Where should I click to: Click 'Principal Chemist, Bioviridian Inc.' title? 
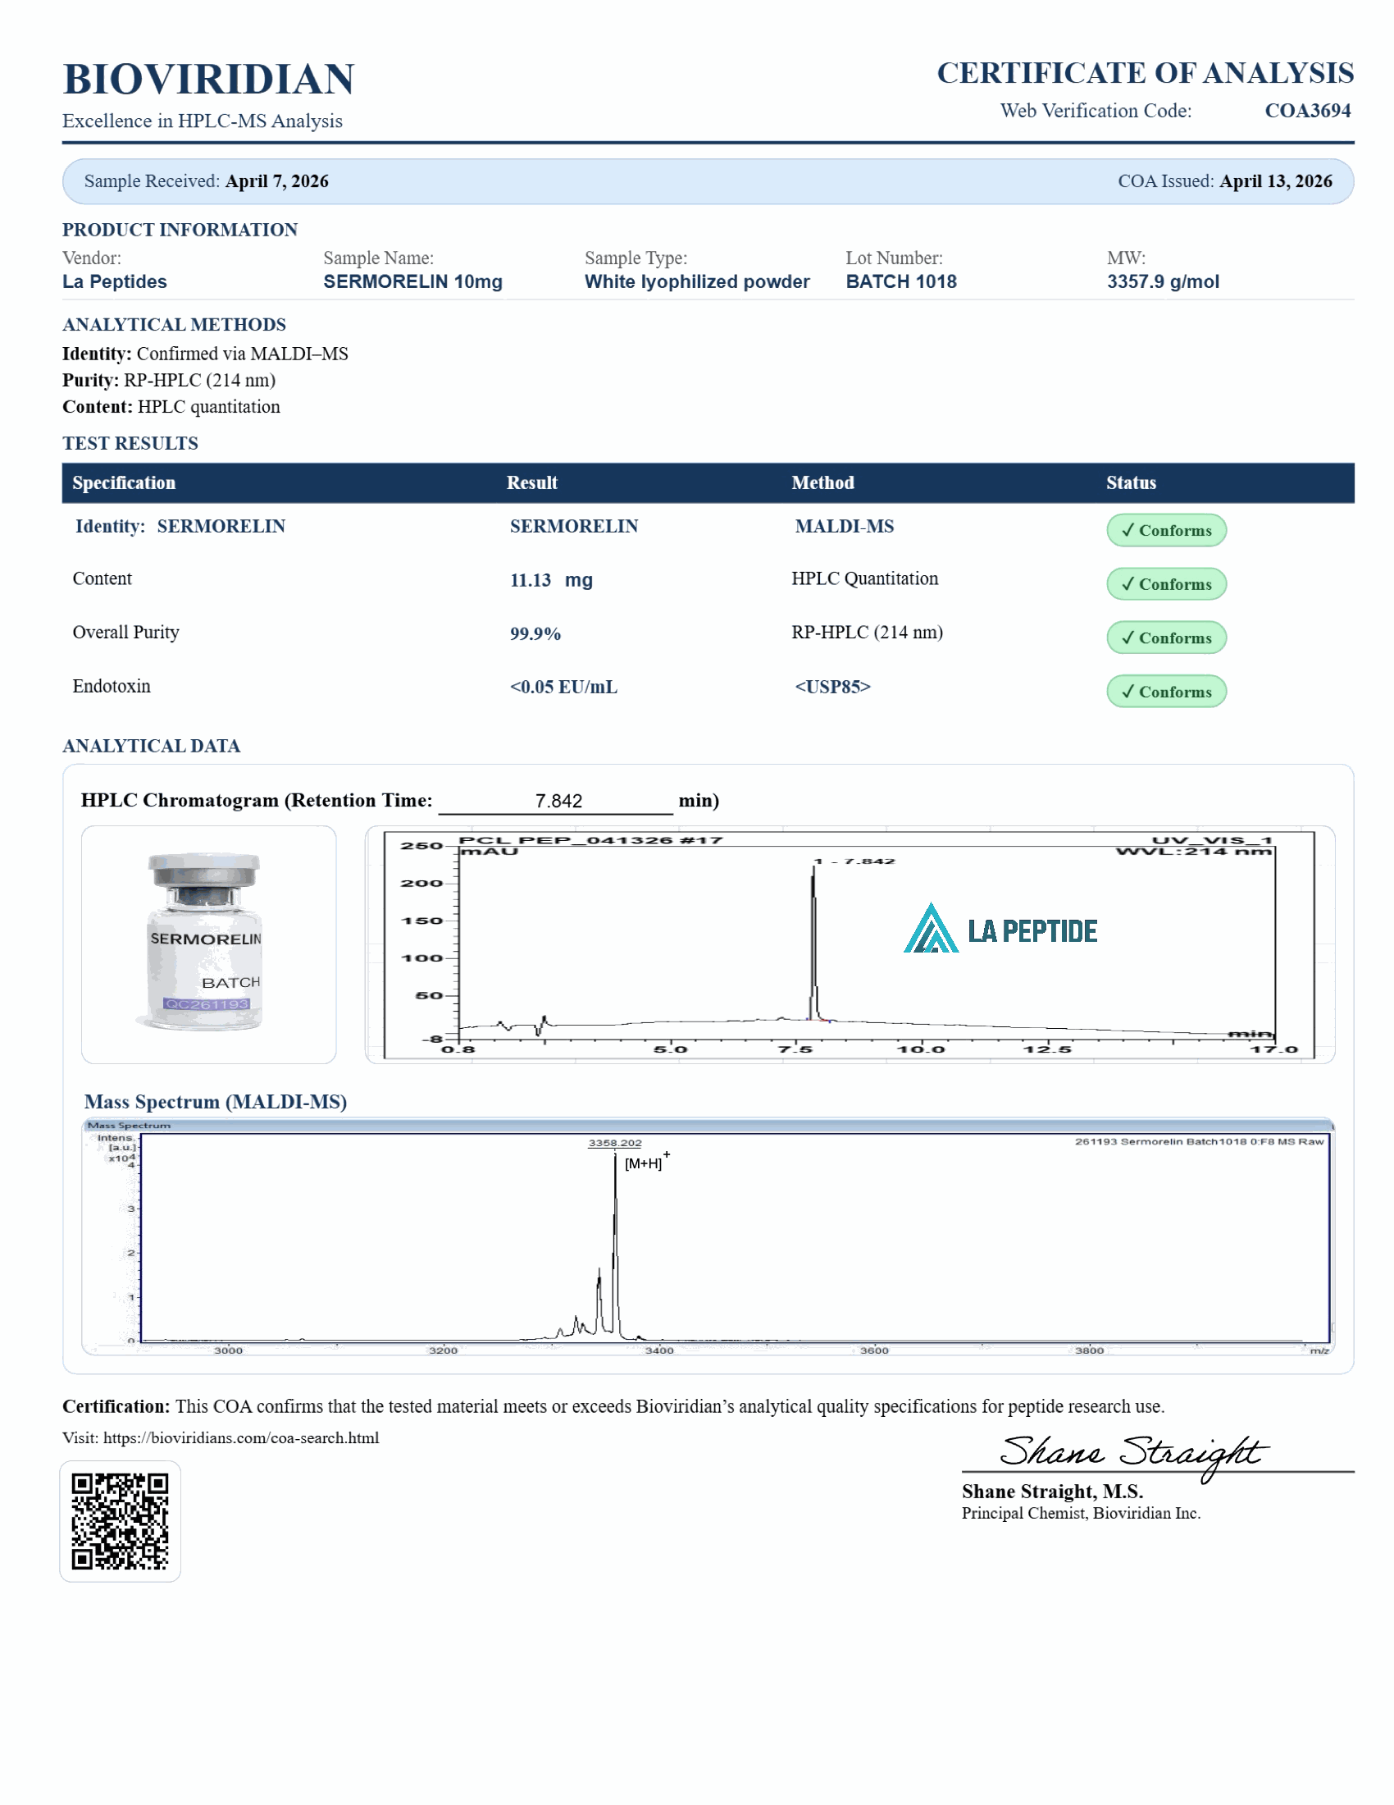[x=1081, y=1512]
